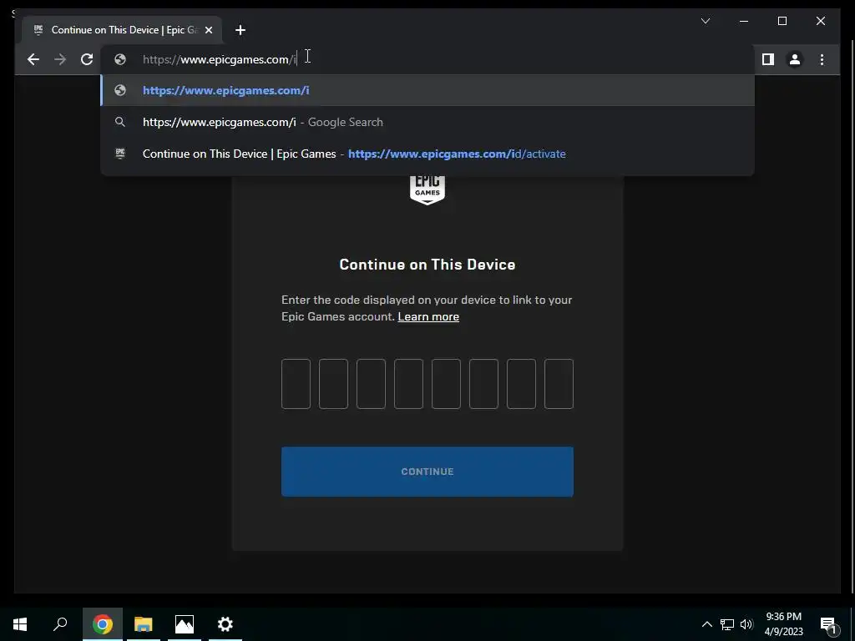This screenshot has height=641, width=855.
Task: Open Settings from the taskbar gear icon
Action: tap(225, 624)
